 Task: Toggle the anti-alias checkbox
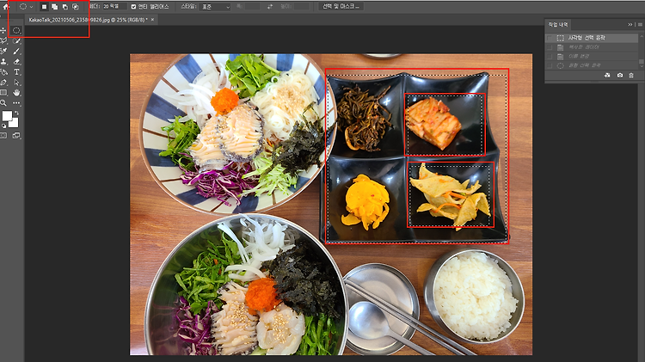133,7
